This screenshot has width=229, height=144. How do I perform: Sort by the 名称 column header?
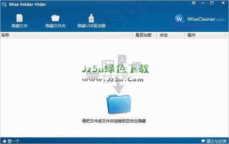[66, 35]
